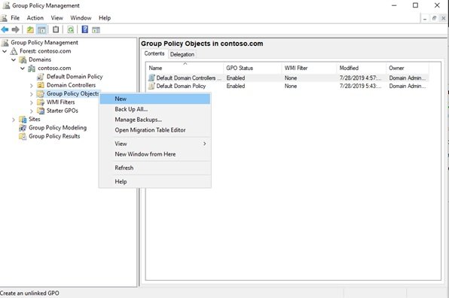Toggle Show/Hide Console Tree toolbar icon
The width and height of the screenshot is (449, 298).
point(41,29)
